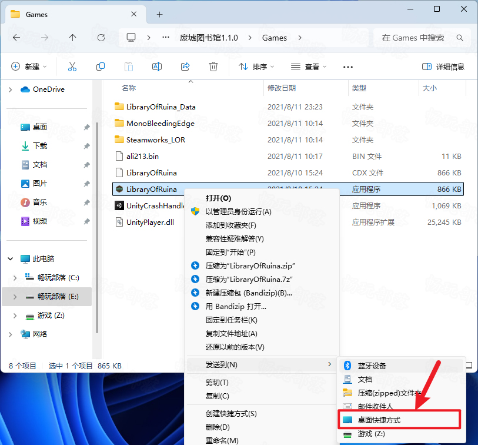Select the MonoBleedingEdge folder
This screenshot has height=445, width=478.
coord(161,123)
